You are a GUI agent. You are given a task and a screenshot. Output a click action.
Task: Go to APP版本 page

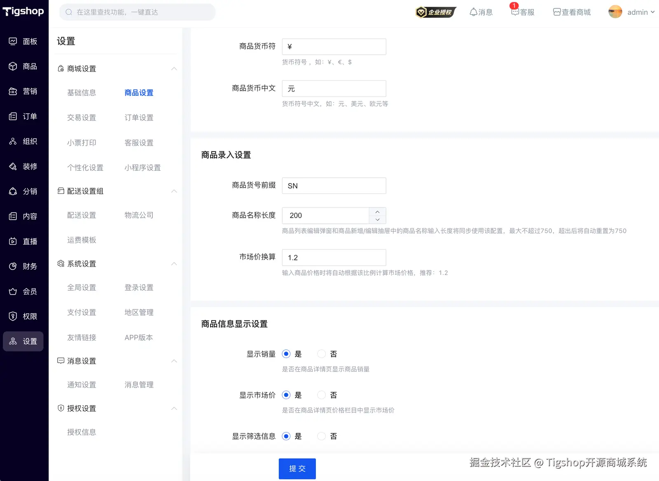[x=139, y=337]
